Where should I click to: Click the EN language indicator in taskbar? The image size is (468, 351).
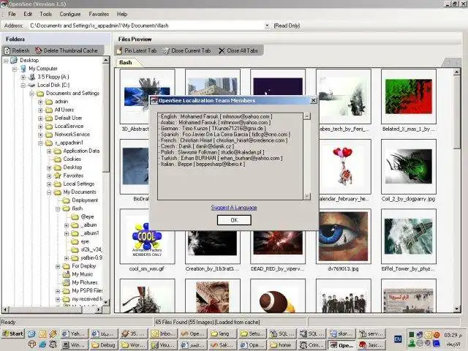398,339
